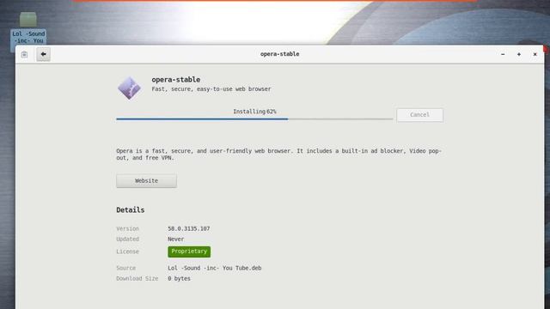Image resolution: width=550 pixels, height=309 pixels.
Task: Minimize the opera-stable window
Action: click(x=503, y=54)
